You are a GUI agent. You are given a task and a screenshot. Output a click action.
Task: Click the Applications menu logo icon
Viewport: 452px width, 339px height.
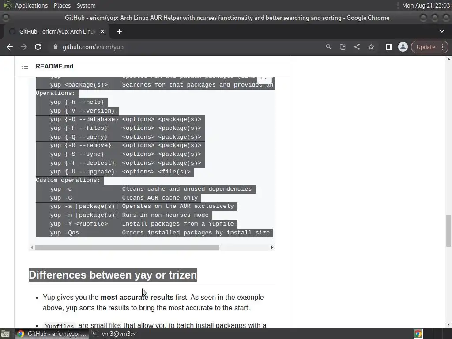[x=7, y=5]
